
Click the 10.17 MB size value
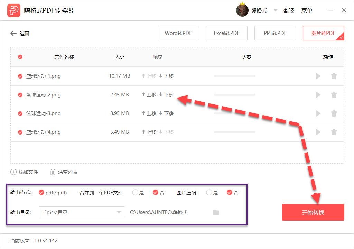coord(120,76)
